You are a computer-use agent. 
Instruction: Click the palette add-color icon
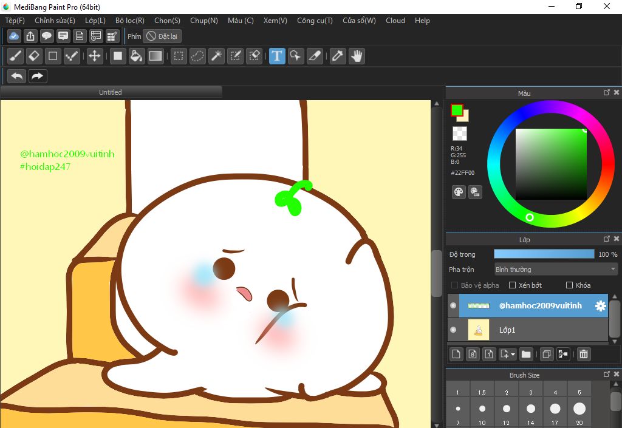[x=475, y=192]
